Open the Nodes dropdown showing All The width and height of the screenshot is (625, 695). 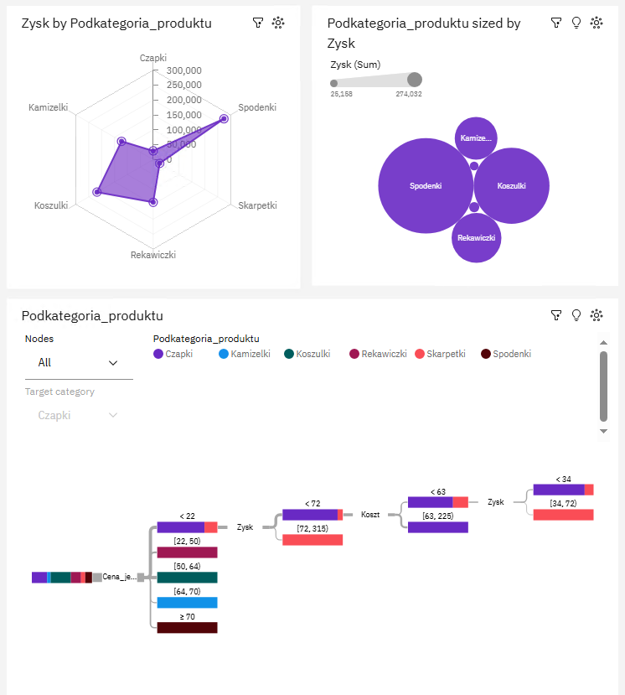coord(79,363)
